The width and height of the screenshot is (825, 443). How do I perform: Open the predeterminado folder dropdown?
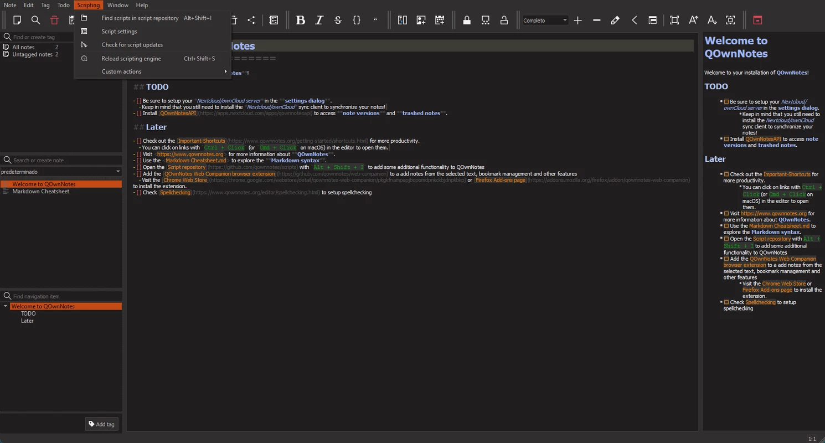pos(61,172)
